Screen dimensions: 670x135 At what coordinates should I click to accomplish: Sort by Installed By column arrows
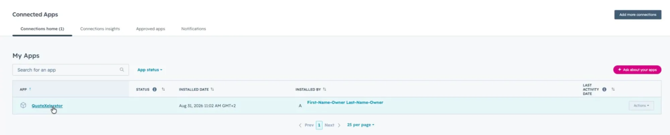point(324,89)
